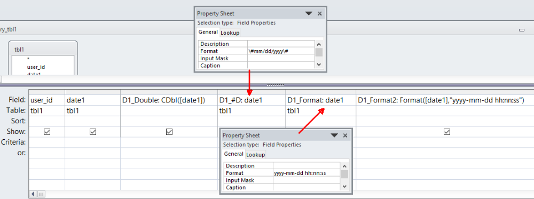Click the D1_Double: CDbl([date1]) field cell
534x199 pixels.
tap(169, 100)
